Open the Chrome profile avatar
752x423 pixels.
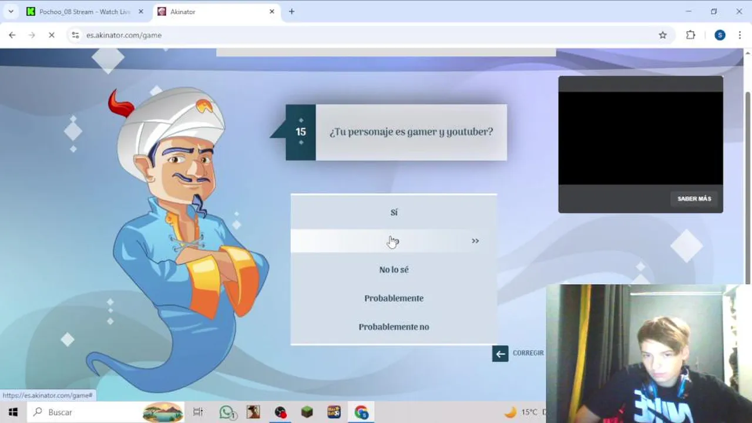tap(720, 35)
